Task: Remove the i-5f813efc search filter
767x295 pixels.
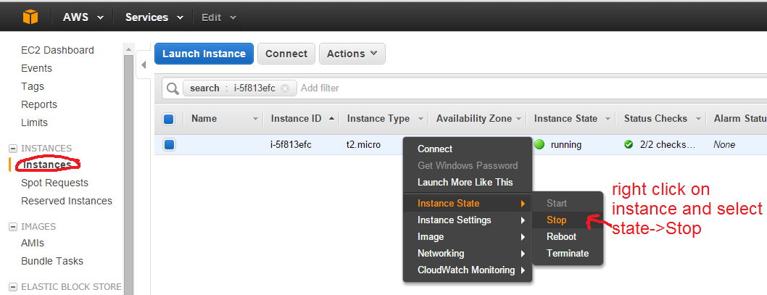Action: (x=285, y=88)
